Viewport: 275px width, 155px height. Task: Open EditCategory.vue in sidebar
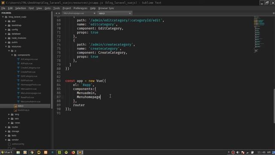[29, 76]
